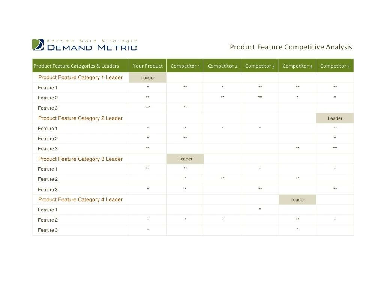384x297 pixels.
Task: Click the 'Competitor 3' column header
Action: point(259,65)
